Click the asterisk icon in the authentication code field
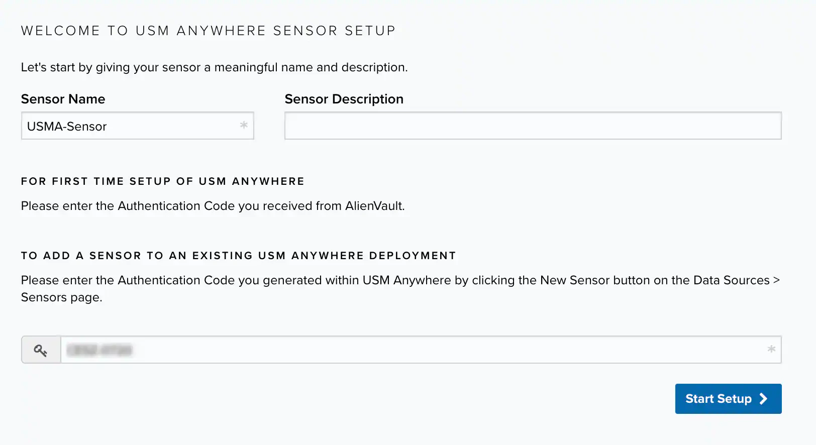 pyautogui.click(x=771, y=349)
